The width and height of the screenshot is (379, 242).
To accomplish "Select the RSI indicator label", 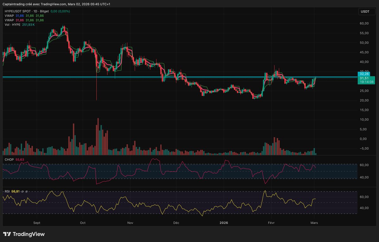I will 7,191.
